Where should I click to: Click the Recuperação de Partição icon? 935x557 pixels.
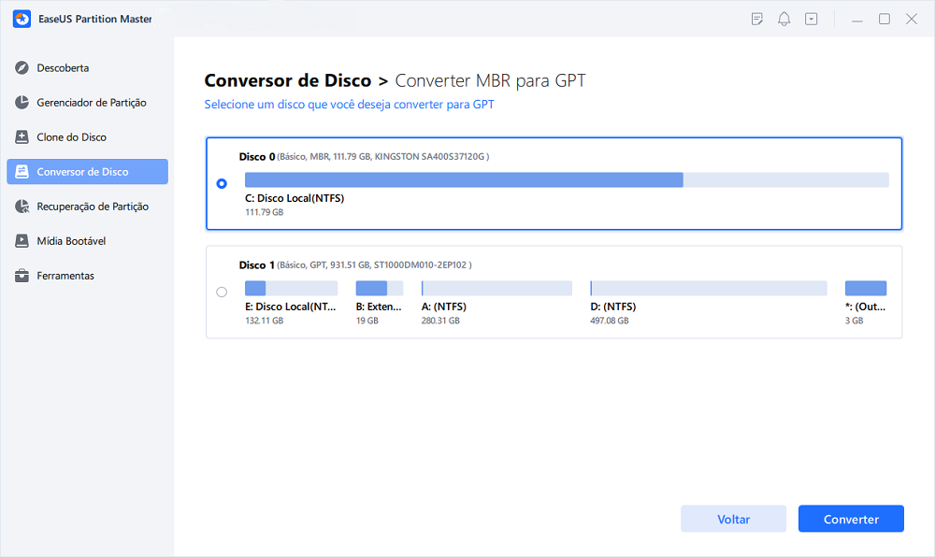[x=22, y=207]
